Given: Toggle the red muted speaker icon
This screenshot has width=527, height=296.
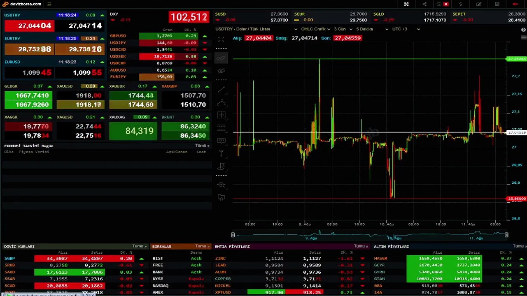Looking at the screenshot, I should (515, 4).
